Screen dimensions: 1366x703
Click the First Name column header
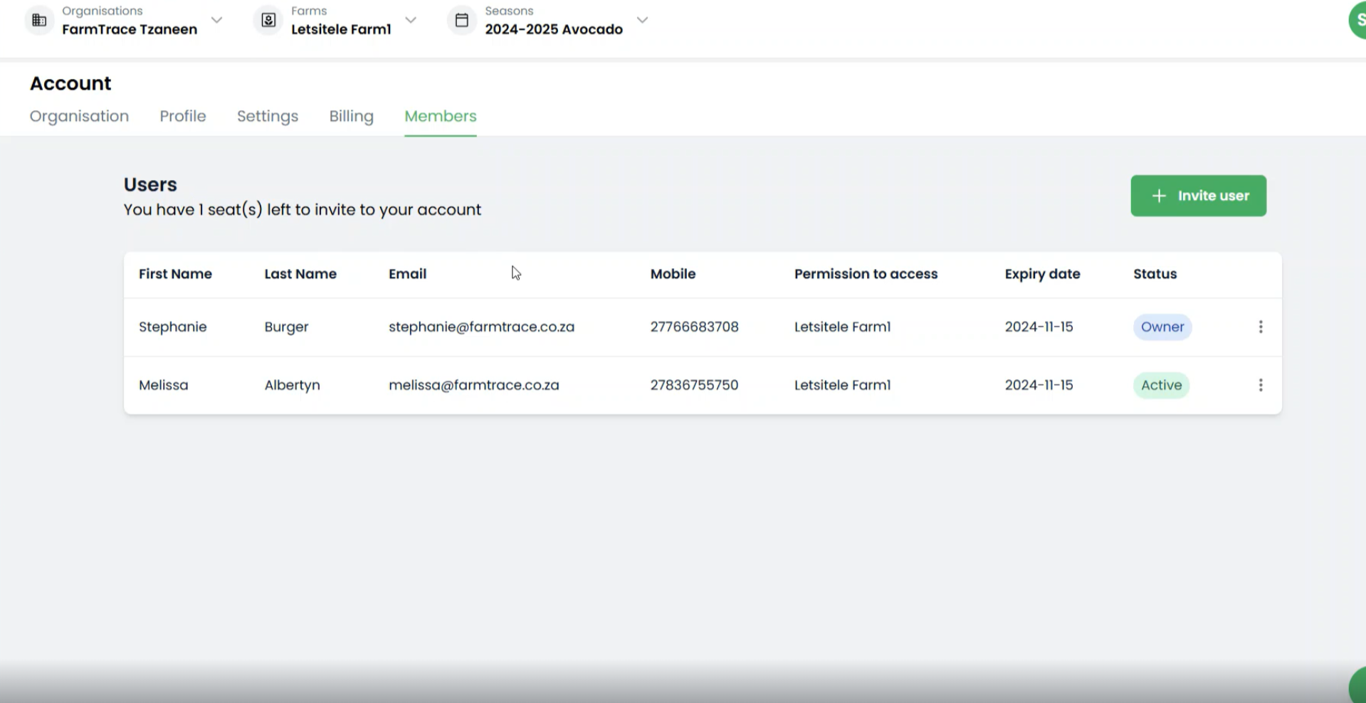[x=175, y=274]
